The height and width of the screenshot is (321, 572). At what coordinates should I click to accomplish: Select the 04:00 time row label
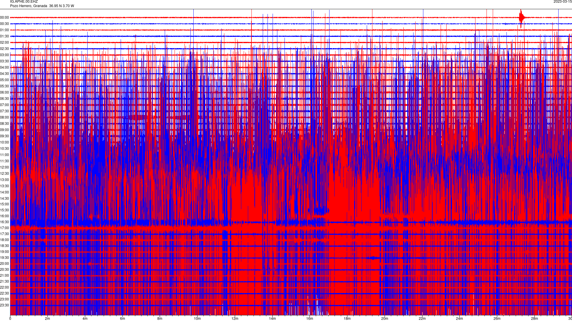point(4,67)
